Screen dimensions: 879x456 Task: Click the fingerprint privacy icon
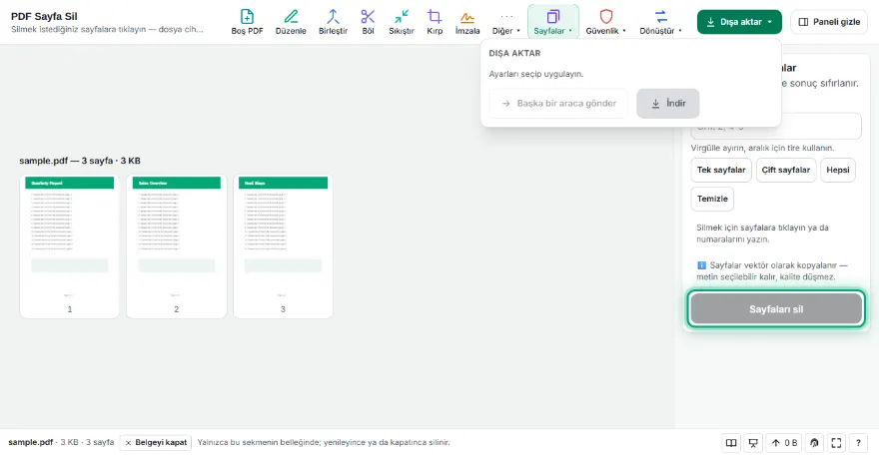point(814,443)
